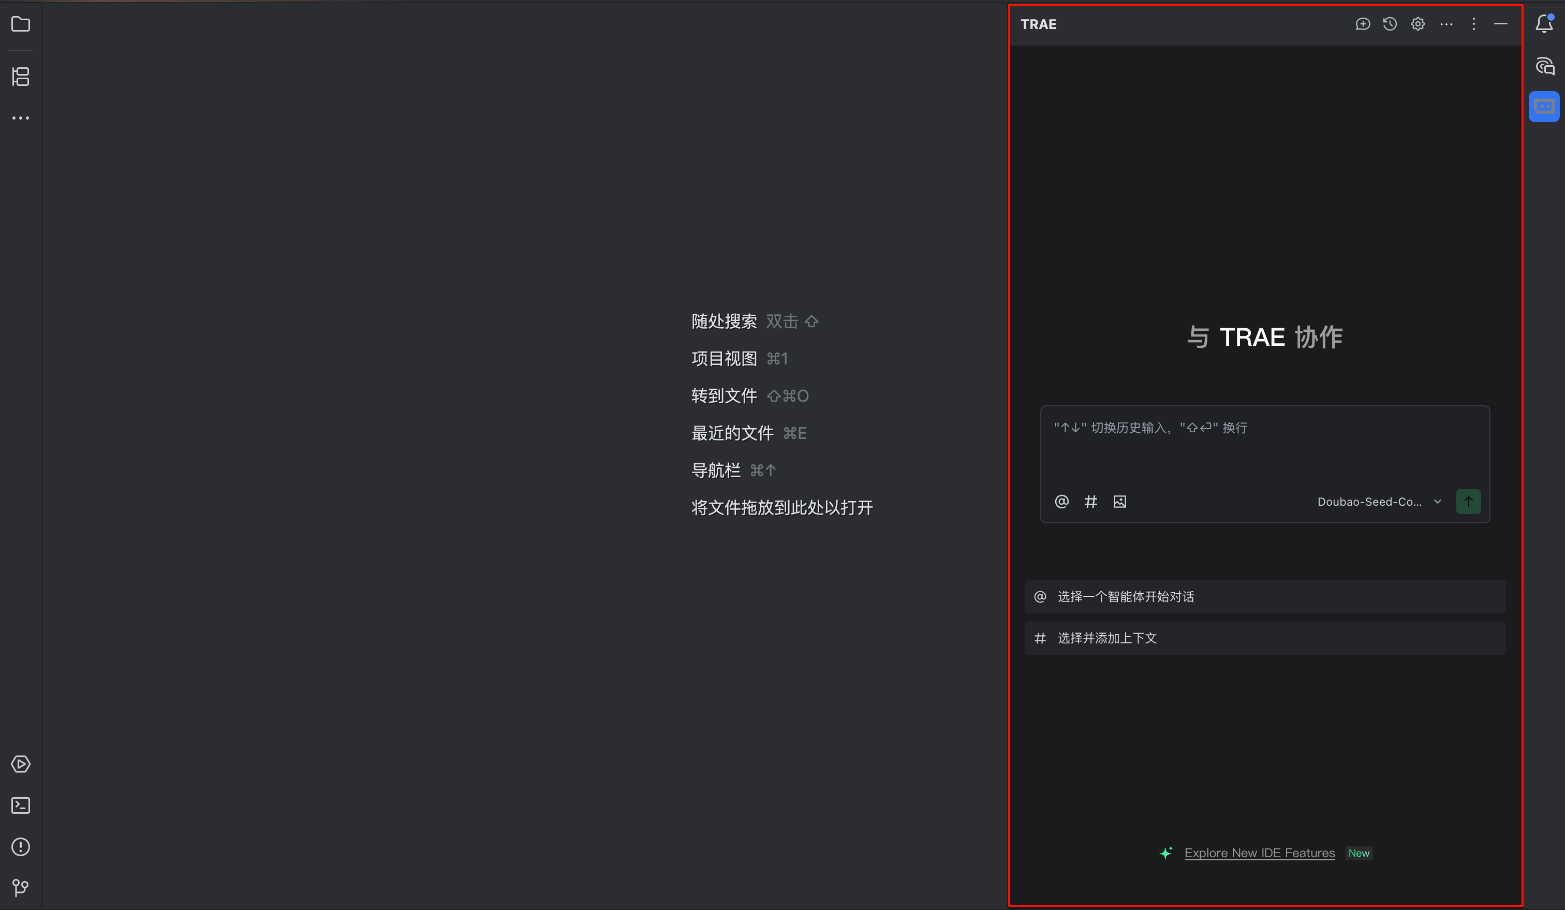Image resolution: width=1565 pixels, height=910 pixels.
Task: Open Explore New IDE Features link
Action: pyautogui.click(x=1260, y=853)
